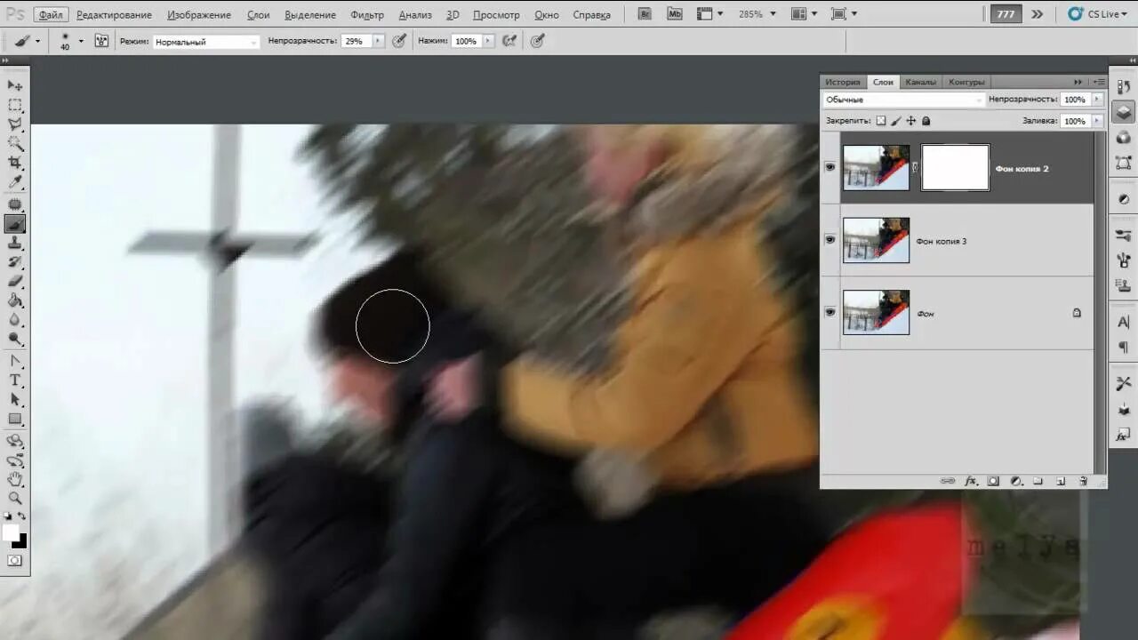Click the 777 workspace button

pos(1006,14)
